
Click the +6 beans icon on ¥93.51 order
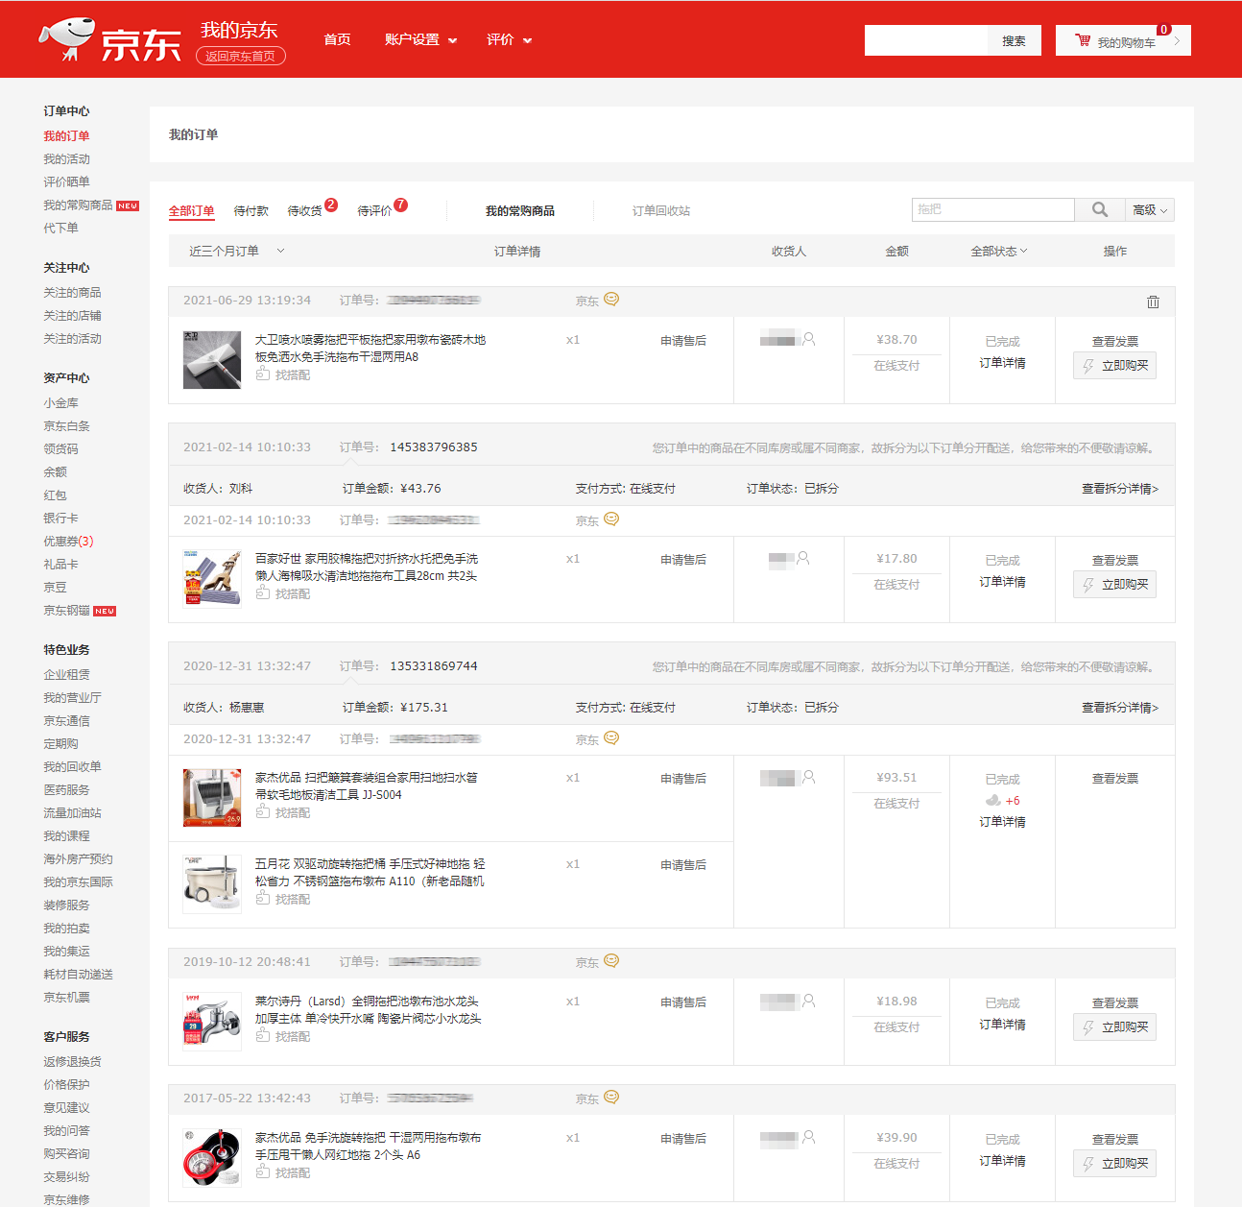pos(993,800)
